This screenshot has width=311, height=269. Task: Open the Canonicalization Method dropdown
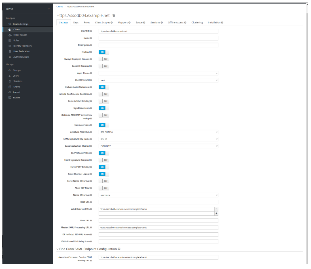pyautogui.click(x=158, y=146)
